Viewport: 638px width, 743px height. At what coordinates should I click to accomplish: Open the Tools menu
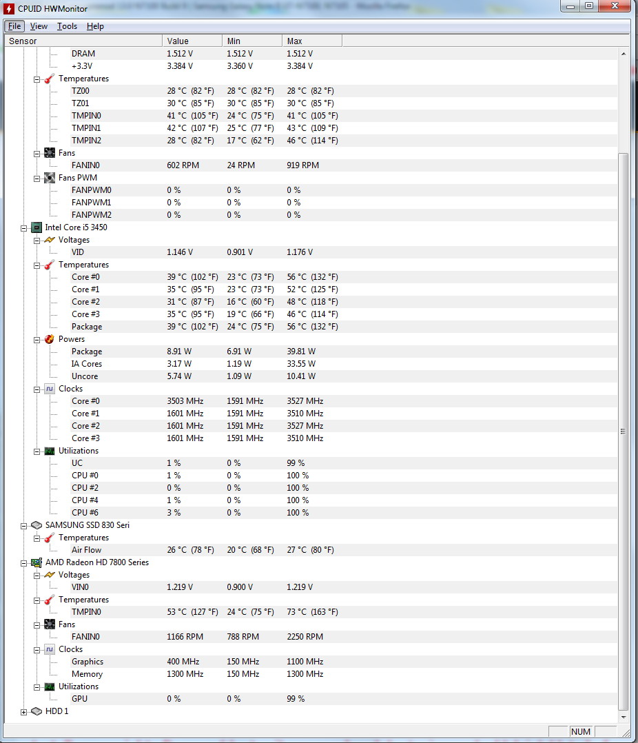coord(67,26)
